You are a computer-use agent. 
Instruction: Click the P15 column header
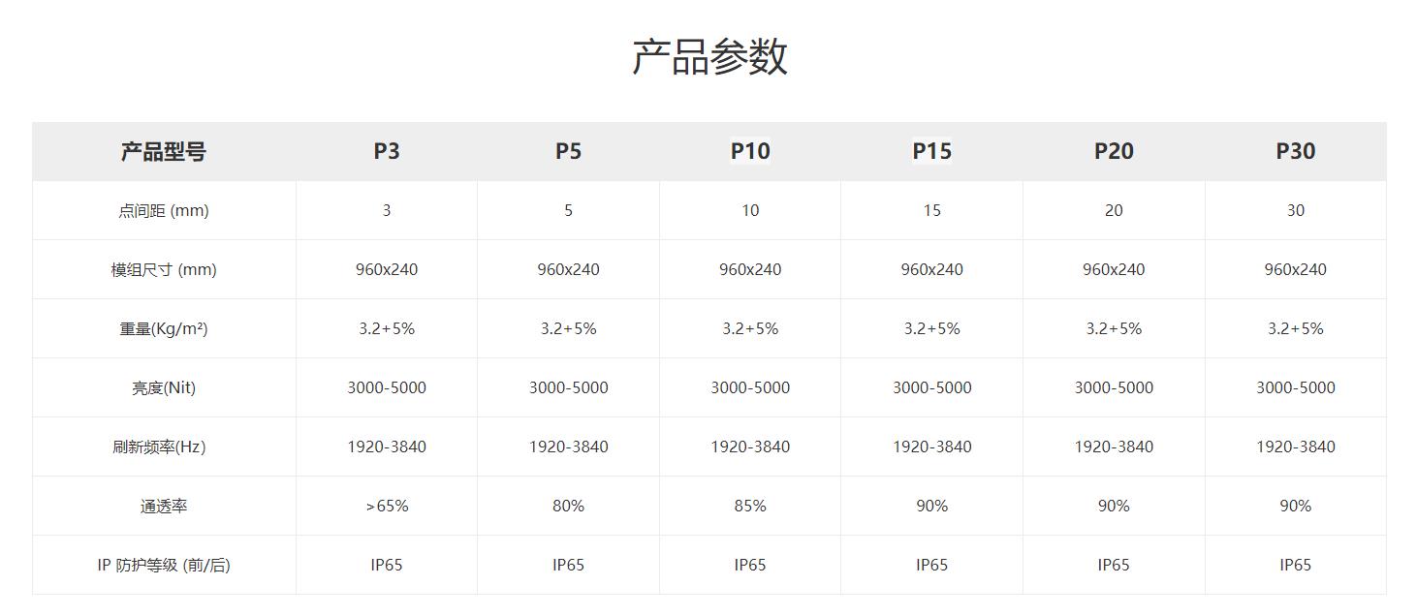coord(931,151)
